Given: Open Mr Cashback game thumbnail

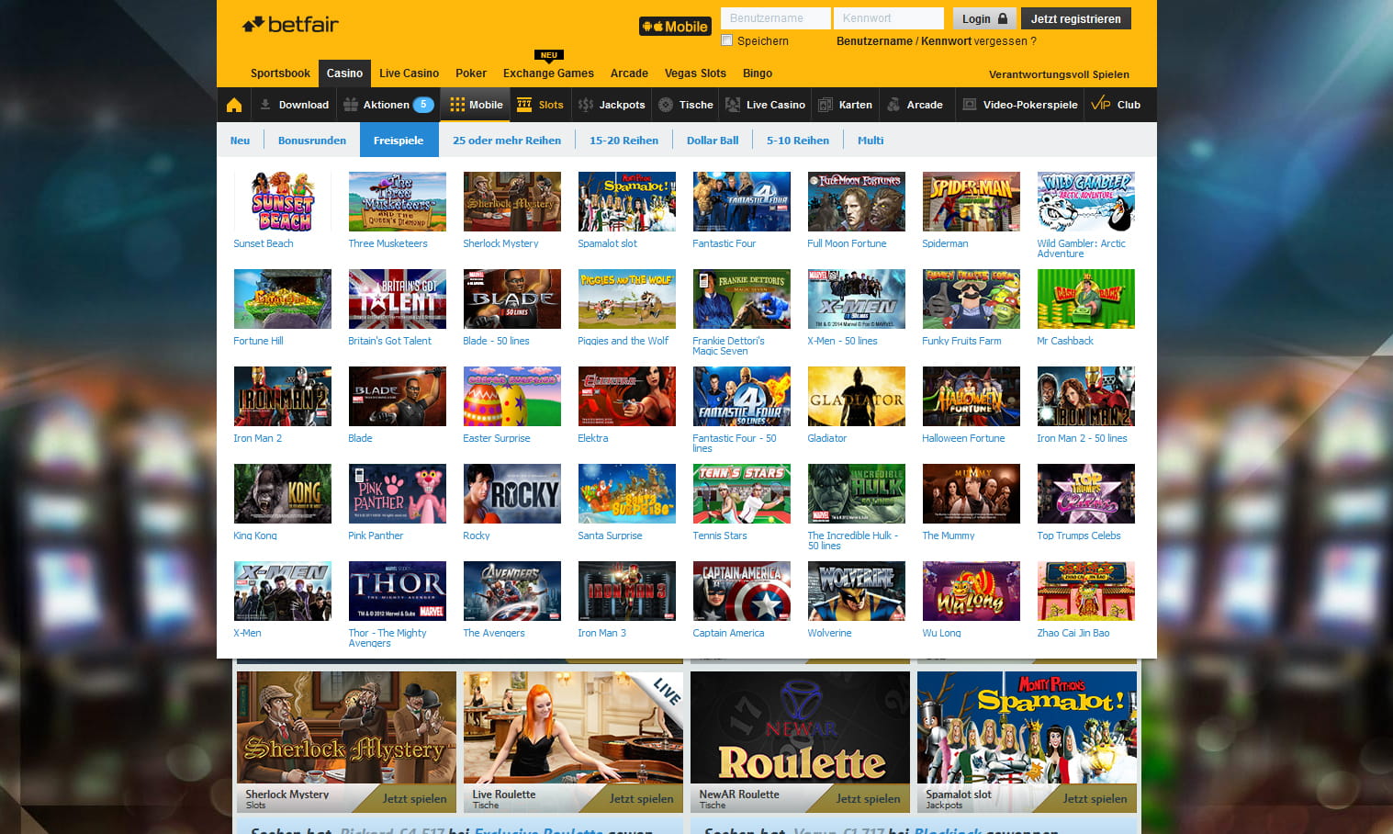Looking at the screenshot, I should pos(1086,299).
